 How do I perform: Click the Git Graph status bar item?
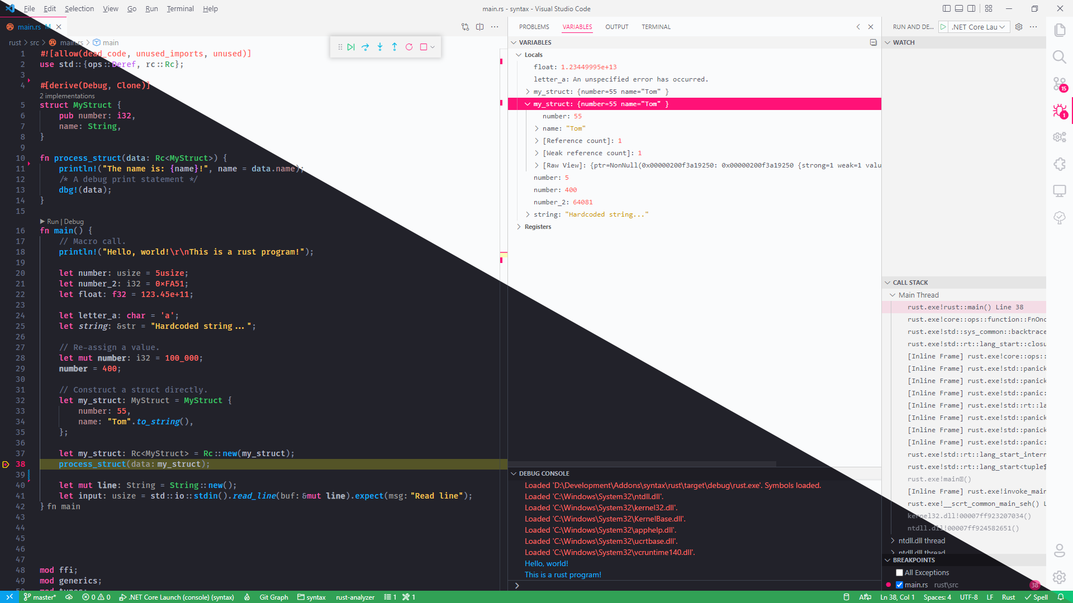coord(273,597)
